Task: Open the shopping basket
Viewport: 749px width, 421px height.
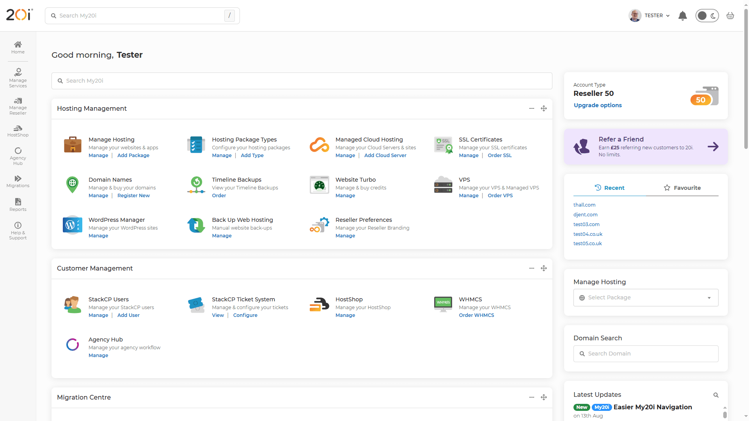Action: click(x=730, y=16)
